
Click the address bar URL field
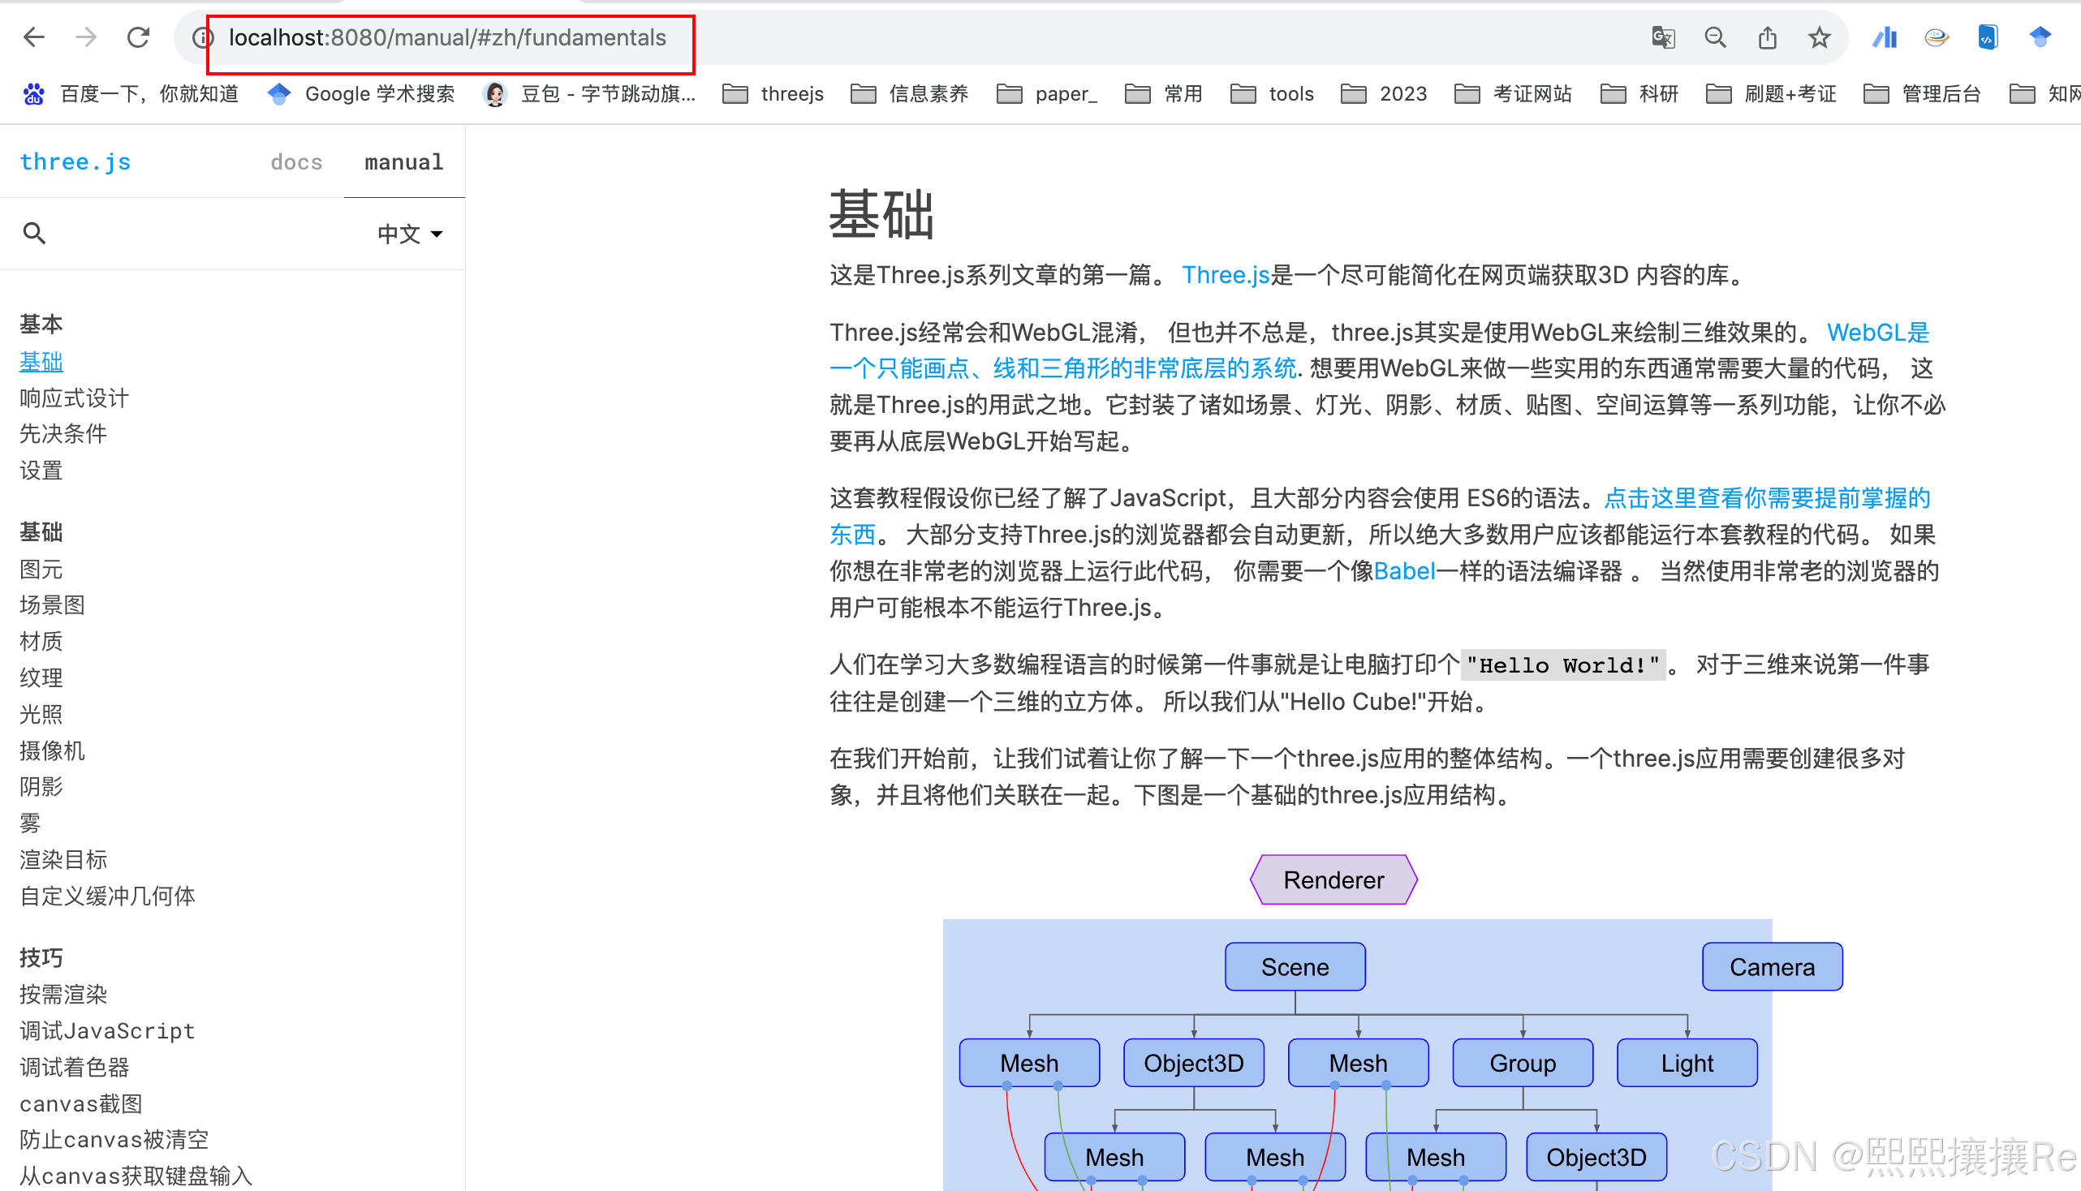(x=447, y=37)
